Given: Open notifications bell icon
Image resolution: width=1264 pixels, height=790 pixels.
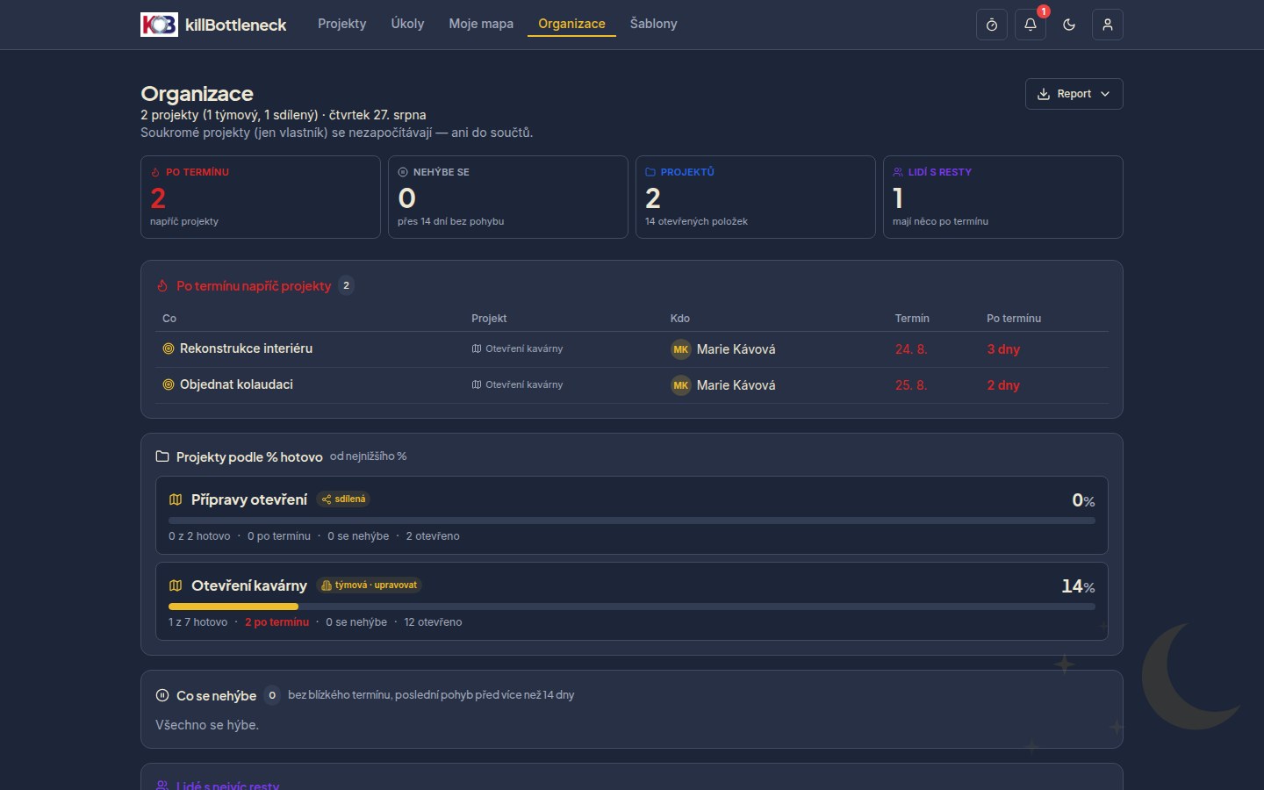Looking at the screenshot, I should tap(1031, 25).
